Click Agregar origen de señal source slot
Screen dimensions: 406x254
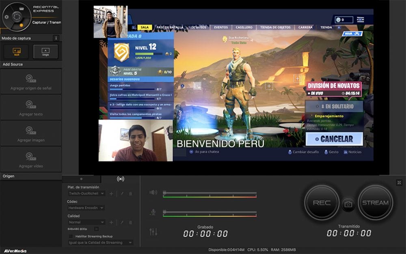click(31, 81)
